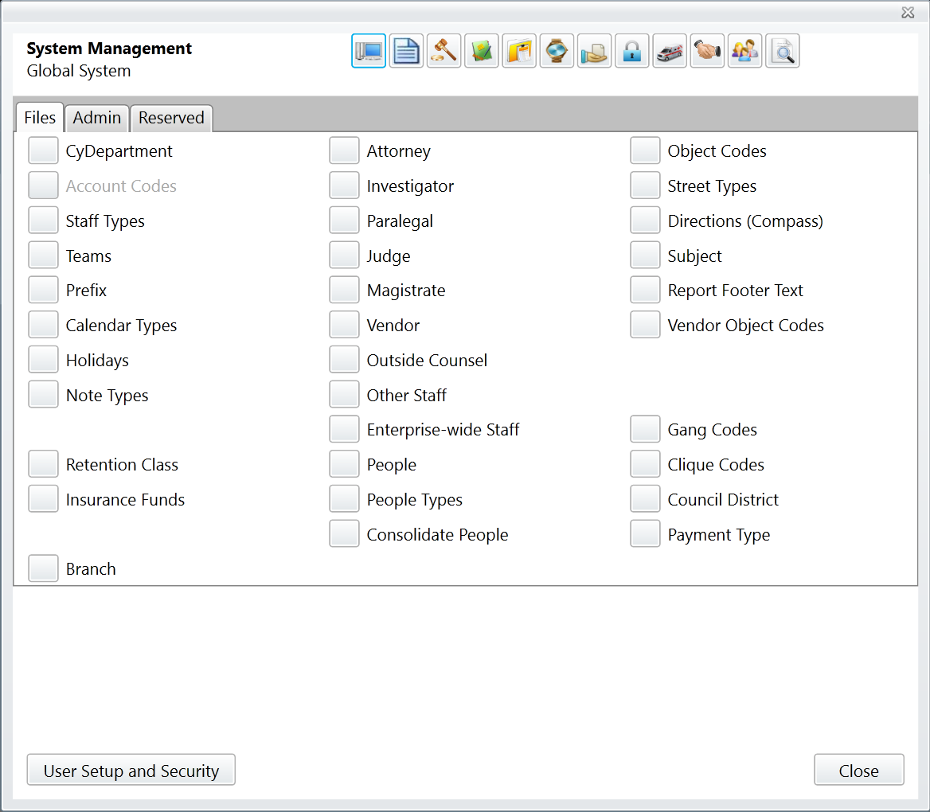Click the hand holding document icon
The height and width of the screenshot is (812, 930).
[594, 50]
